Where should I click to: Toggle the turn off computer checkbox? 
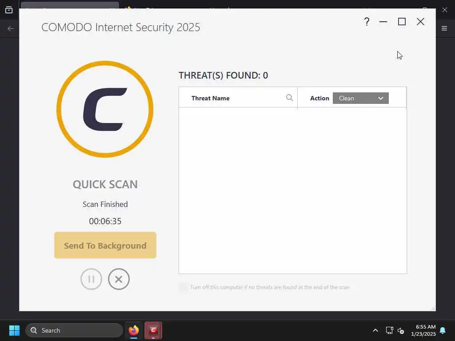183,287
